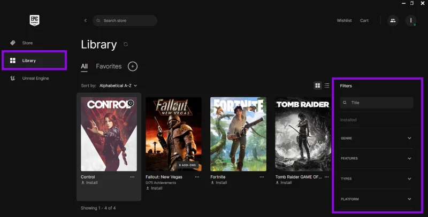This screenshot has width=428, height=217.
Task: Expand the GENRE filter
Action: (377, 138)
